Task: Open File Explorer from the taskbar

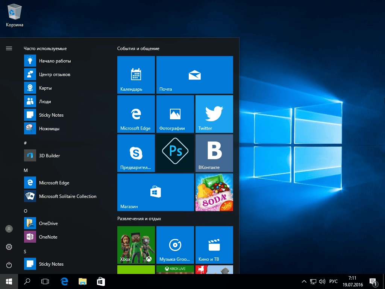Action: [83, 281]
